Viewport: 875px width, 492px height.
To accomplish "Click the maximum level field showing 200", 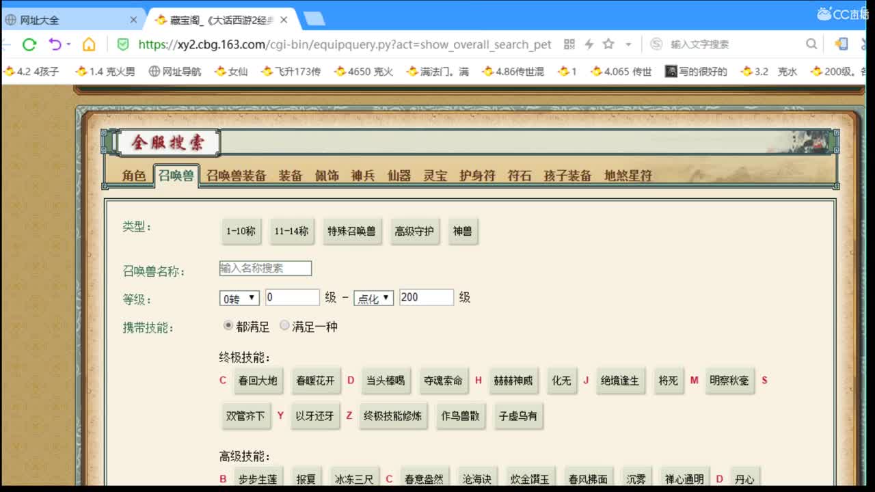I will point(427,297).
